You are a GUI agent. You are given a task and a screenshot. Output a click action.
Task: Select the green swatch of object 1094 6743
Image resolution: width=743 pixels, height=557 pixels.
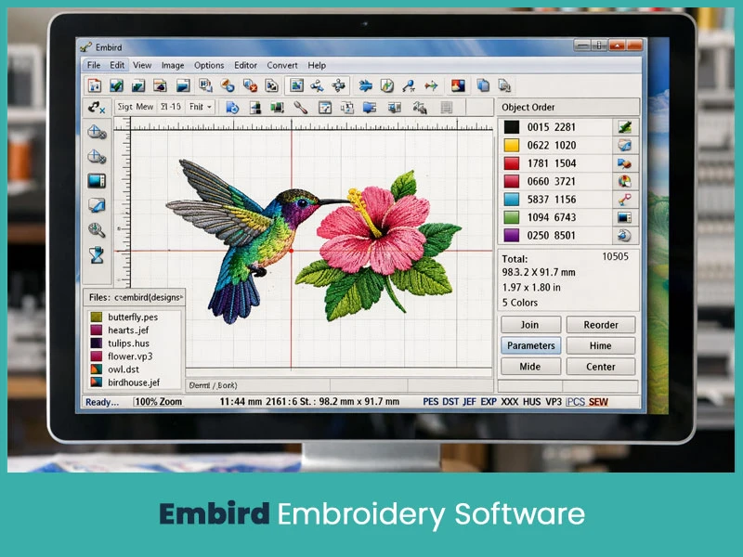[512, 217]
